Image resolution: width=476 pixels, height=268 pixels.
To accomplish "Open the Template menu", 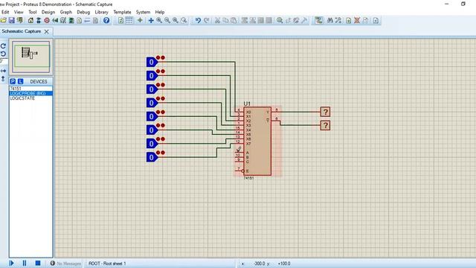I will click(x=122, y=12).
